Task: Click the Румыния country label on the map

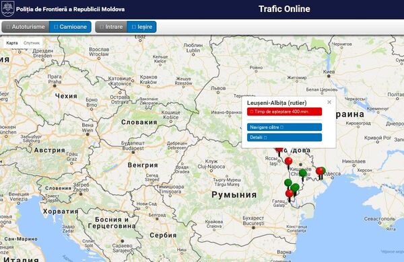Action: point(234,195)
